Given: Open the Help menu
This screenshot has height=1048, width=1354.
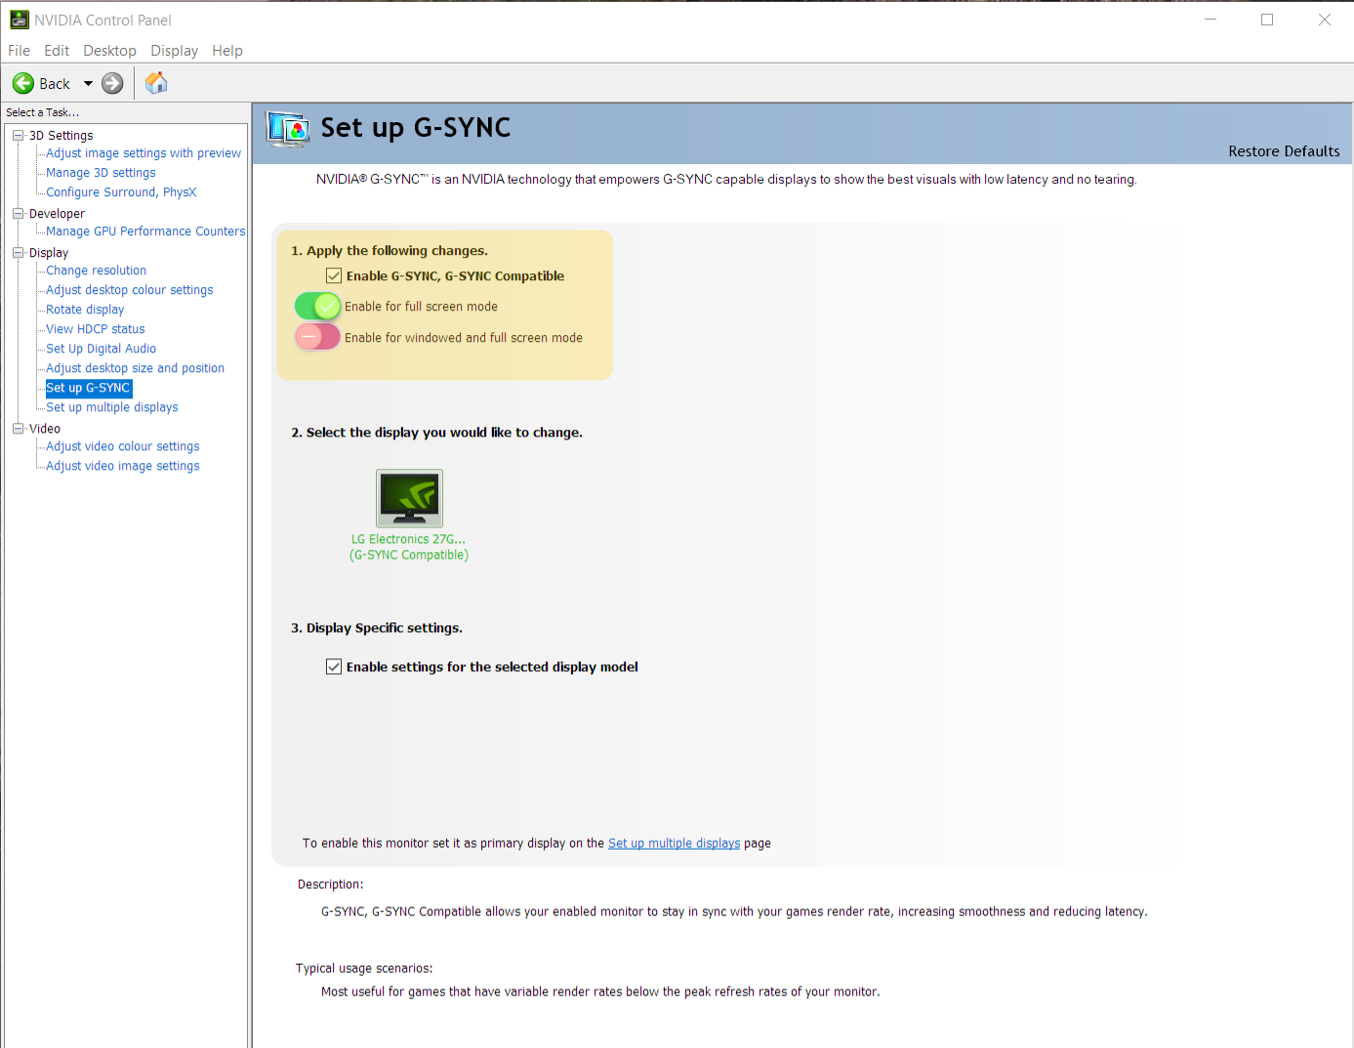Looking at the screenshot, I should tap(227, 51).
